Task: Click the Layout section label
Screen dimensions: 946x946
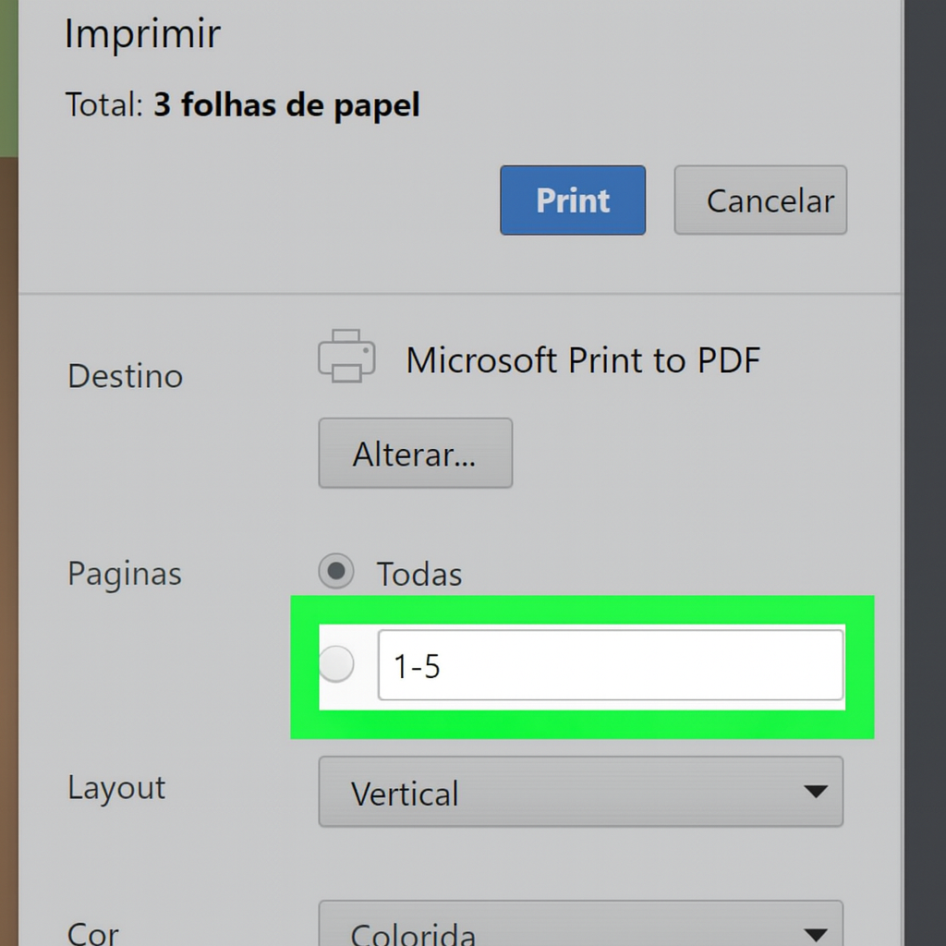Action: pos(115,787)
